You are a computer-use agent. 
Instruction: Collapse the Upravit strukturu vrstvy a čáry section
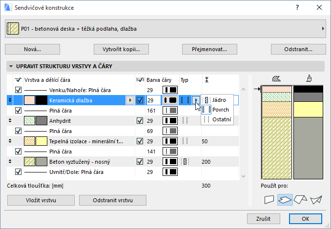[11, 66]
